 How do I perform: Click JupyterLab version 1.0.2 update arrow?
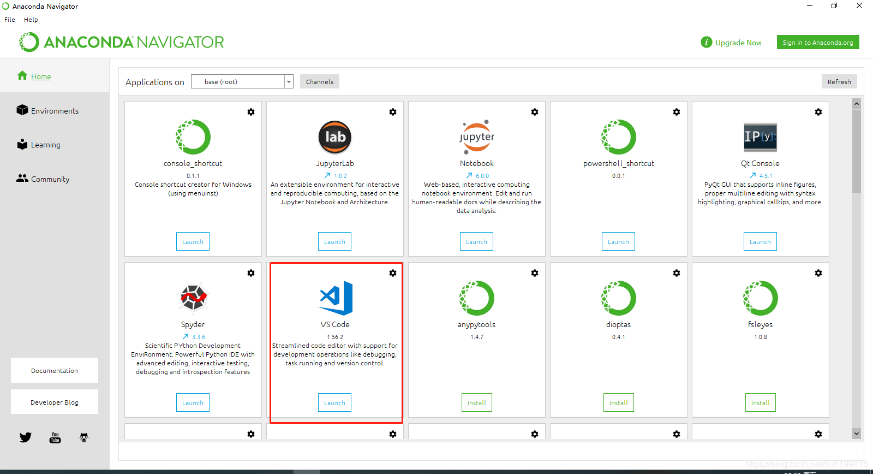point(327,175)
